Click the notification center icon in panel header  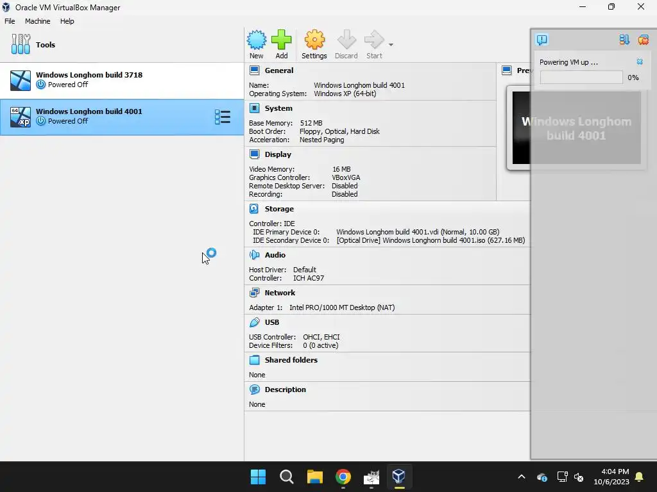point(542,40)
